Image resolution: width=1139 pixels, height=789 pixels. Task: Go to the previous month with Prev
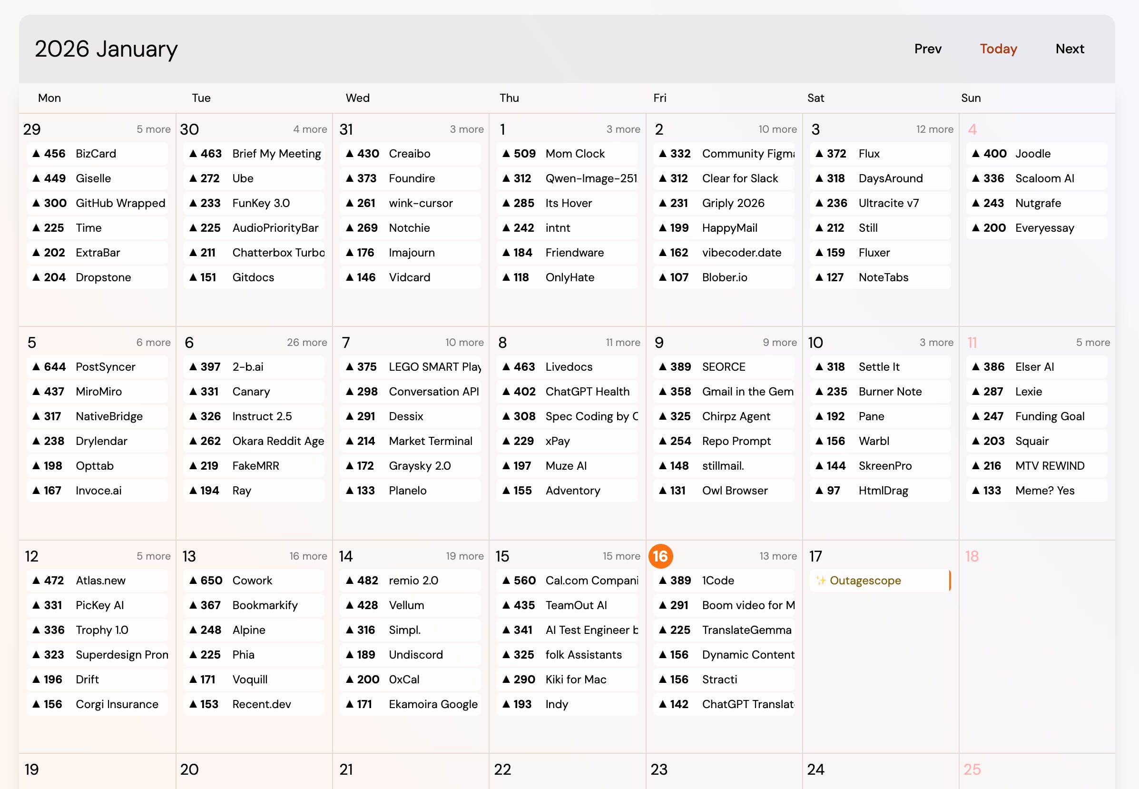coord(927,49)
